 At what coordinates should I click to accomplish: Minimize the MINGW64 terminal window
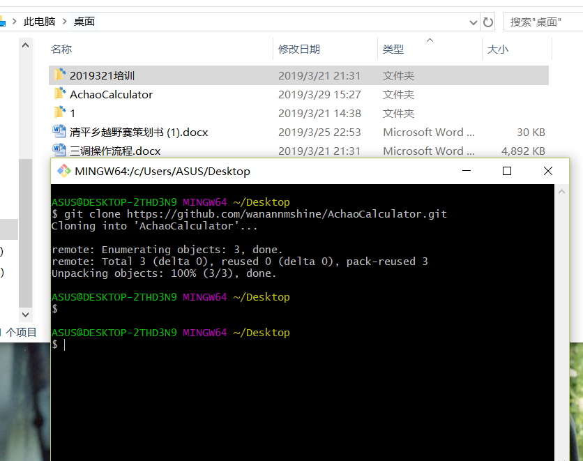point(467,171)
